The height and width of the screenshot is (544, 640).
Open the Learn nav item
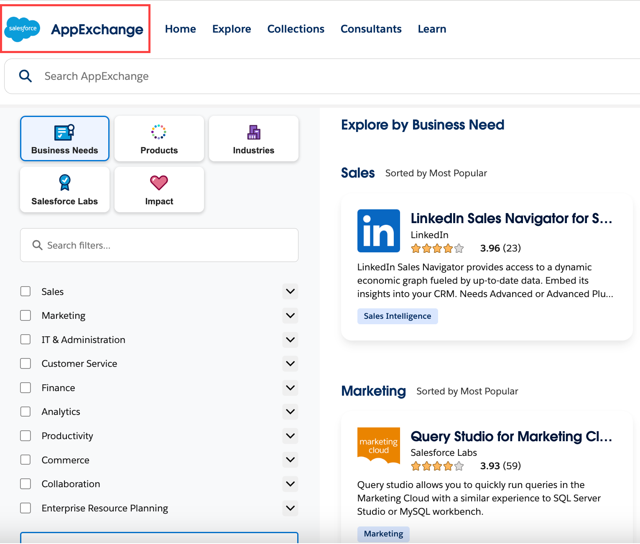(x=432, y=29)
